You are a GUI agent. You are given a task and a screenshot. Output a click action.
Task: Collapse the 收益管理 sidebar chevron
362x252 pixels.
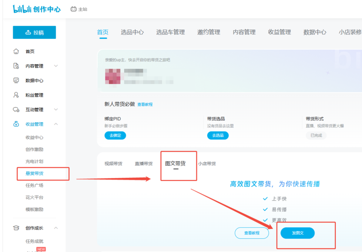[x=56, y=124]
